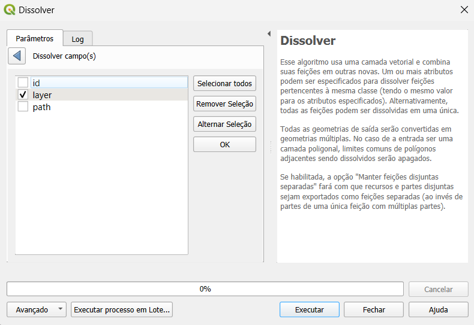Check the id field checkbox
The width and height of the screenshot is (474, 325).
23,83
